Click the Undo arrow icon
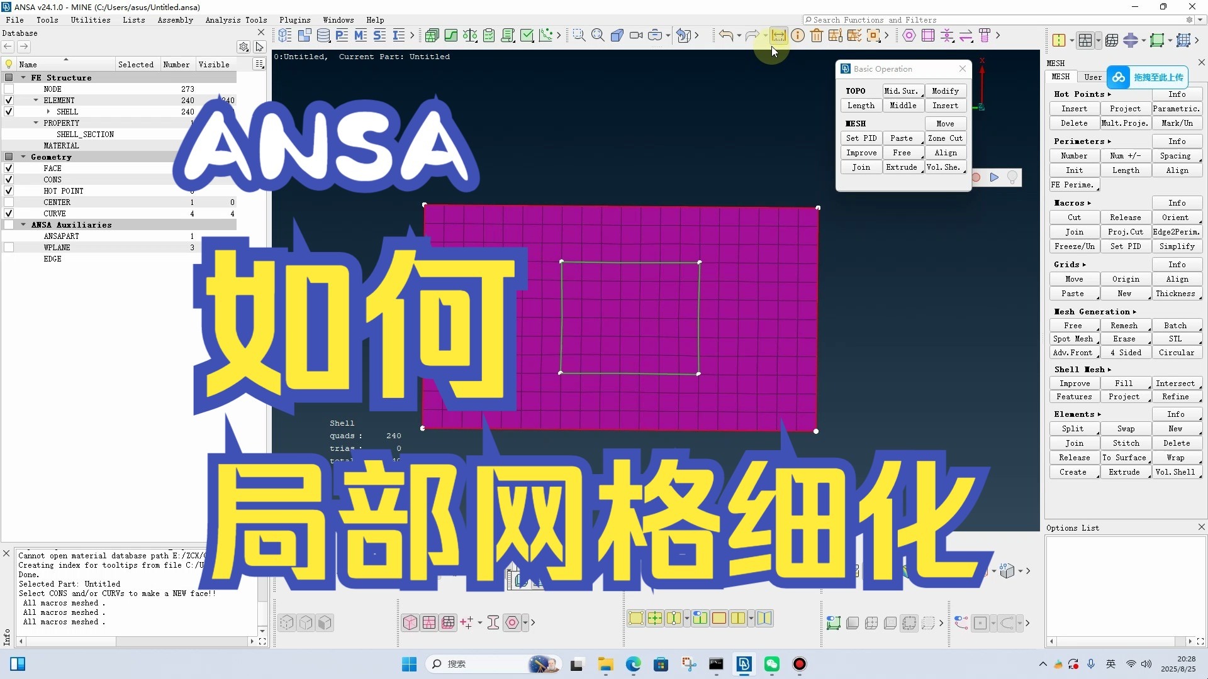This screenshot has height=679, width=1208. 725,36
